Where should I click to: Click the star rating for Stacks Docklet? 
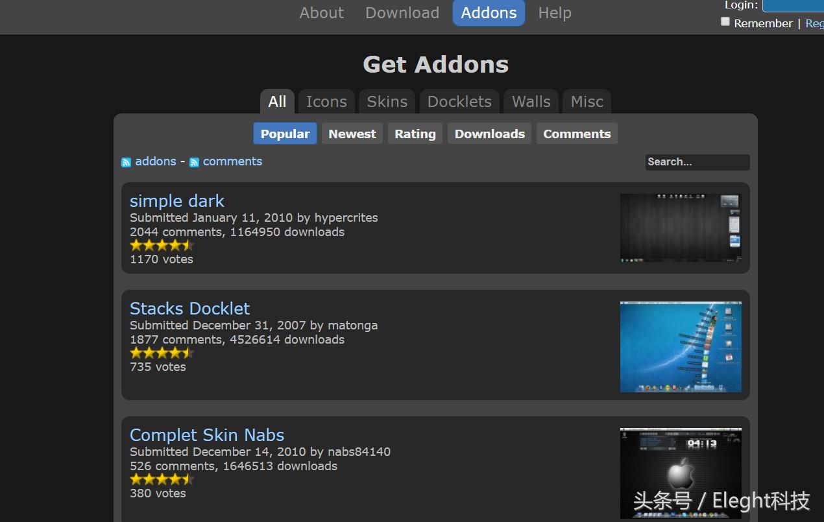click(162, 353)
